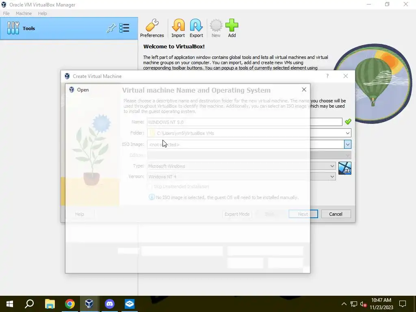Image resolution: width=416 pixels, height=312 pixels.
Task: Click the Windows Start button
Action: point(10,304)
